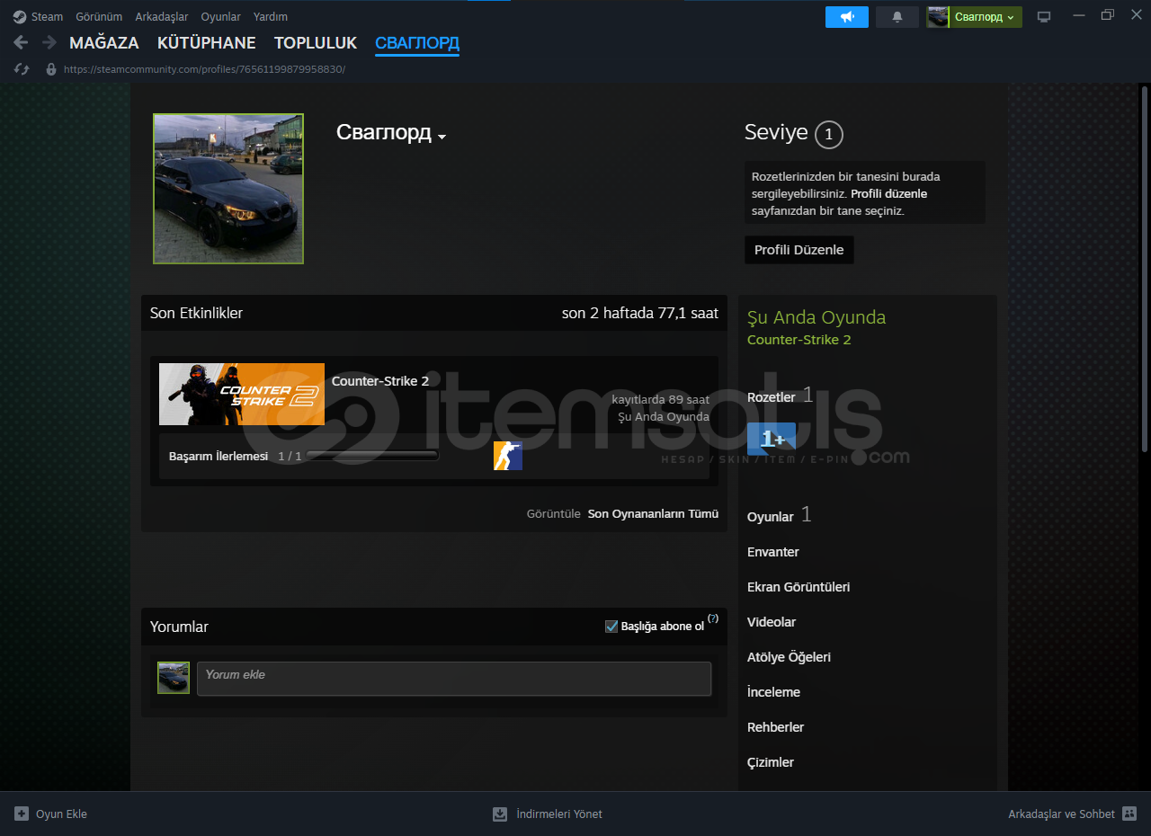
Task: Reload the page with refresh icon
Action: coord(22,69)
